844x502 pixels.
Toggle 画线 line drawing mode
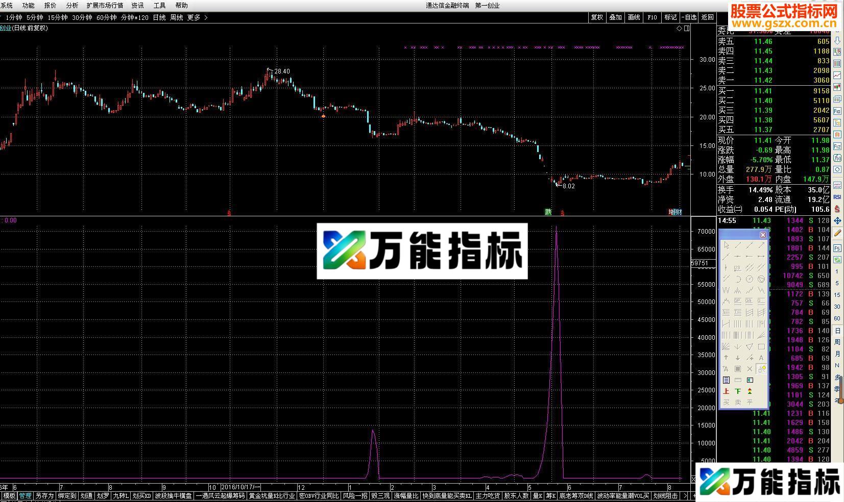point(634,17)
